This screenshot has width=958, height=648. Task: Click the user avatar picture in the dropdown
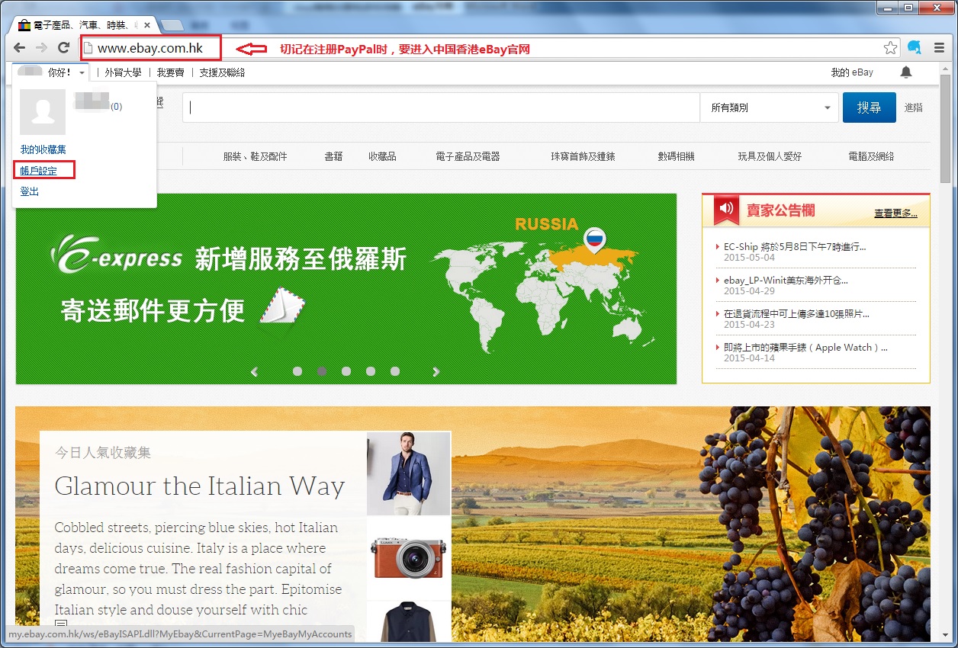coord(43,111)
